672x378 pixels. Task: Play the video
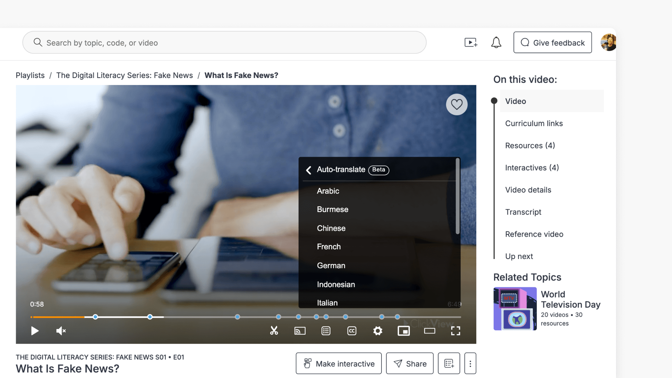point(35,331)
